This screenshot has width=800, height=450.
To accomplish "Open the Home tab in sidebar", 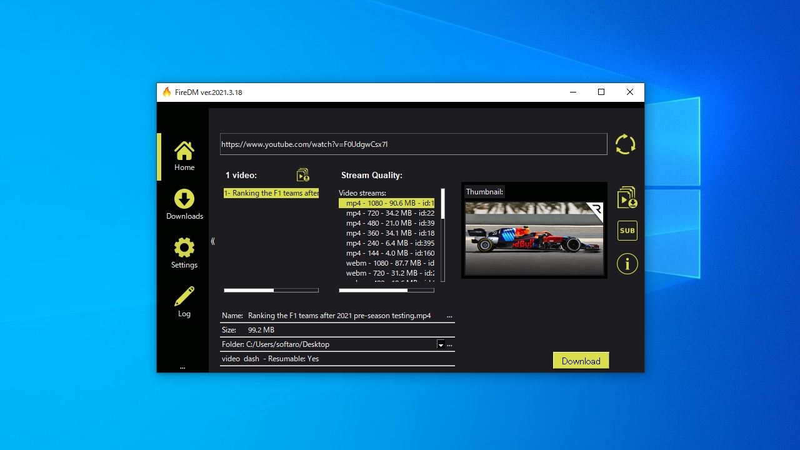I will (x=184, y=156).
